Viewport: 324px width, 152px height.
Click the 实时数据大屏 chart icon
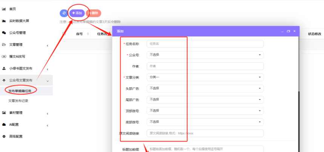click(x=4, y=21)
